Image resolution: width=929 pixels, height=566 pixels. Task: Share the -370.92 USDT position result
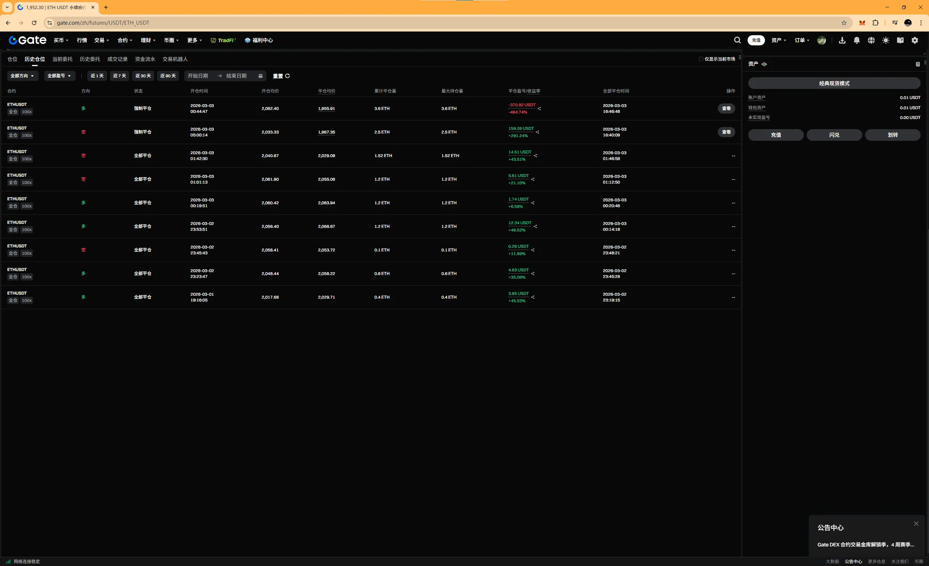tap(539, 108)
